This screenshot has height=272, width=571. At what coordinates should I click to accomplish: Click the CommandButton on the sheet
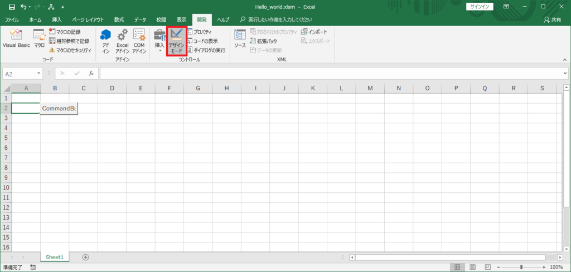tap(59, 109)
